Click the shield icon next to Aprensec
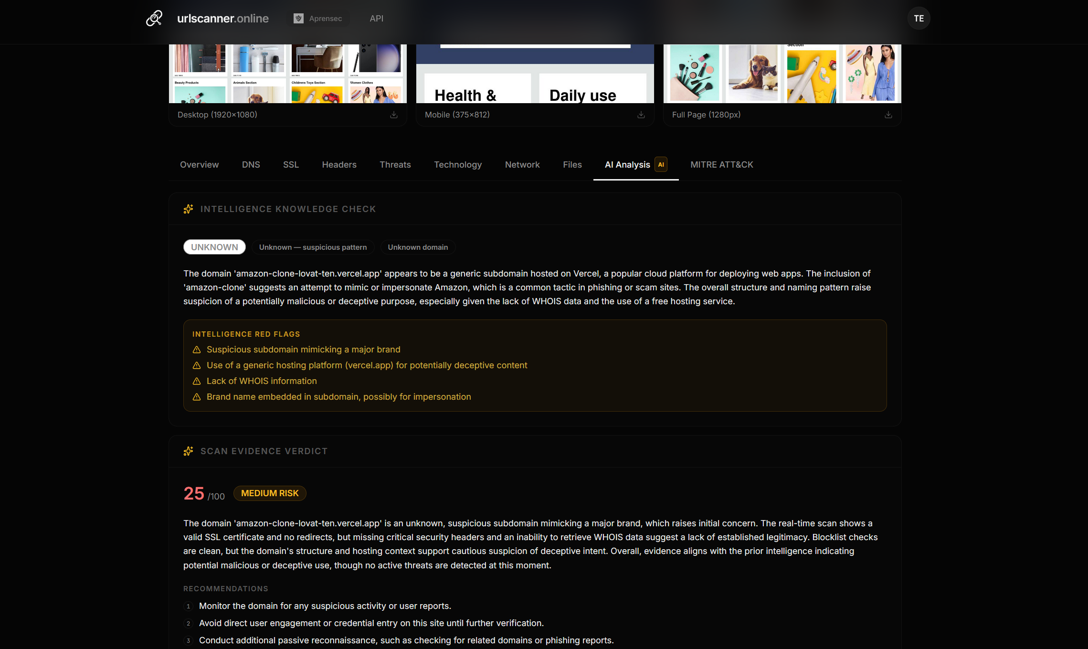The height and width of the screenshot is (649, 1088). [x=299, y=18]
